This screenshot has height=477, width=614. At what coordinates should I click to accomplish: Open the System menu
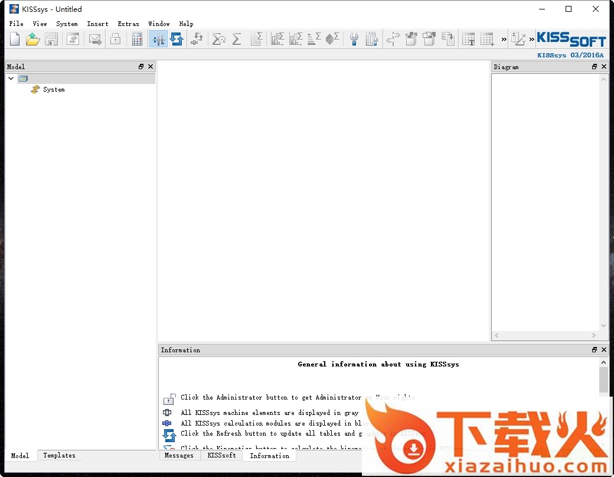pyautogui.click(x=67, y=24)
